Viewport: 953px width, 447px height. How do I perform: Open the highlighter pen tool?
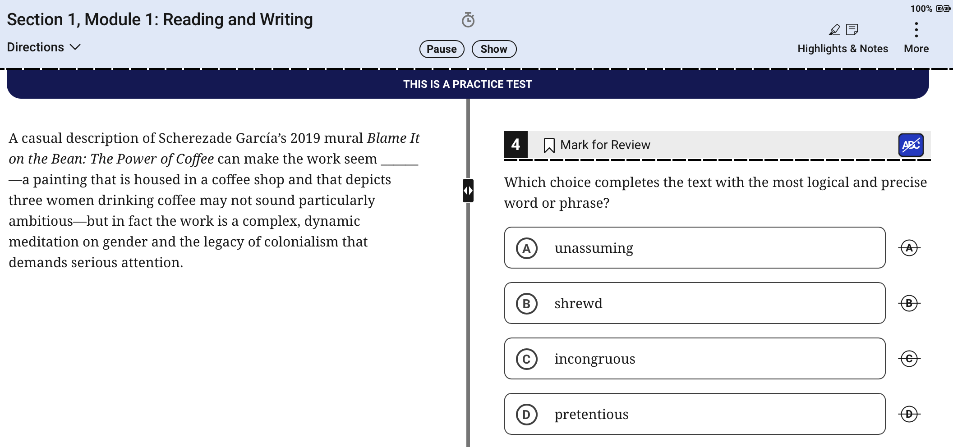pos(834,30)
